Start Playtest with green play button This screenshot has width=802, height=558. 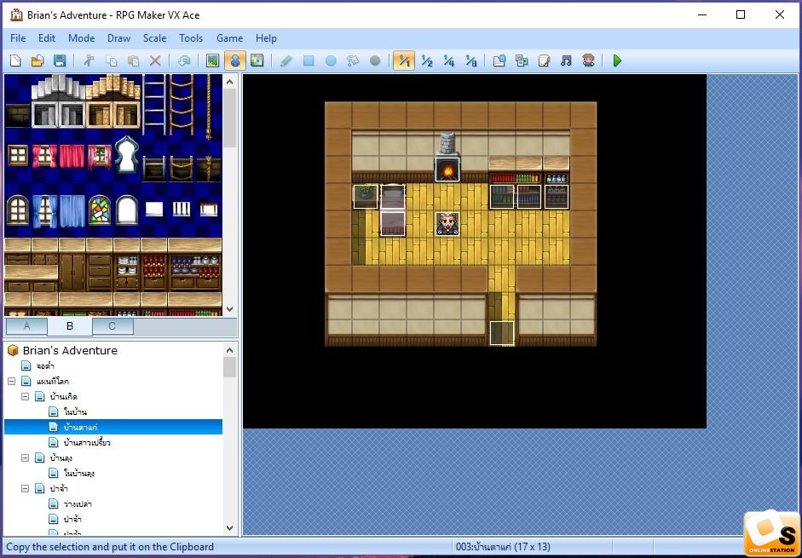click(x=617, y=60)
